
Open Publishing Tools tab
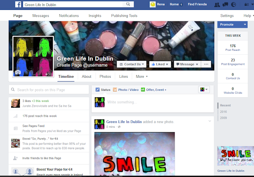pyautogui.click(x=124, y=16)
